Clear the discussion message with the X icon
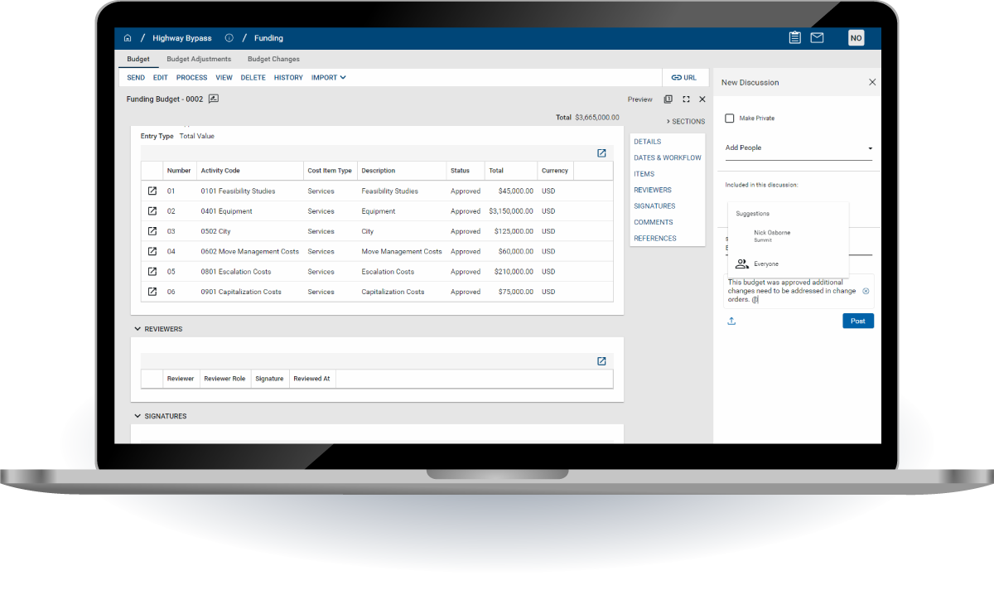Screen dimensions: 994x590 [866, 292]
